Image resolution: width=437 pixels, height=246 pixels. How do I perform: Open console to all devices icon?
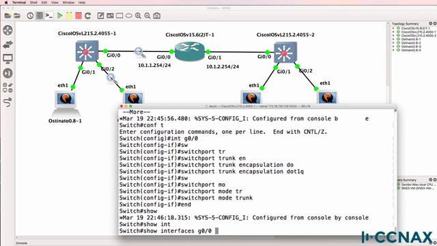coord(49,16)
